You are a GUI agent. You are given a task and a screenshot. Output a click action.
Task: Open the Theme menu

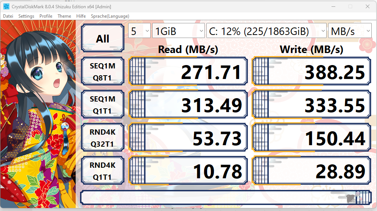(x=64, y=16)
